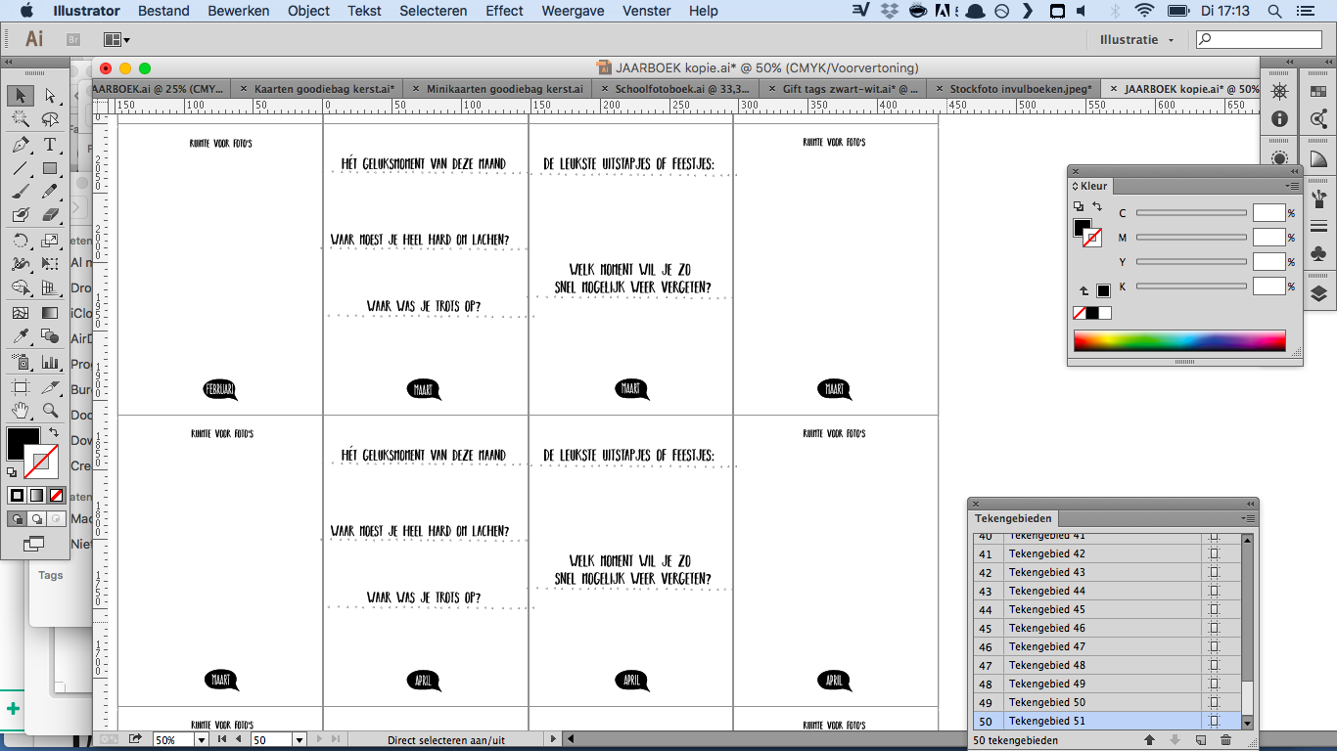Select the Free Transform tool
The image size is (1337, 751).
[x=50, y=264]
